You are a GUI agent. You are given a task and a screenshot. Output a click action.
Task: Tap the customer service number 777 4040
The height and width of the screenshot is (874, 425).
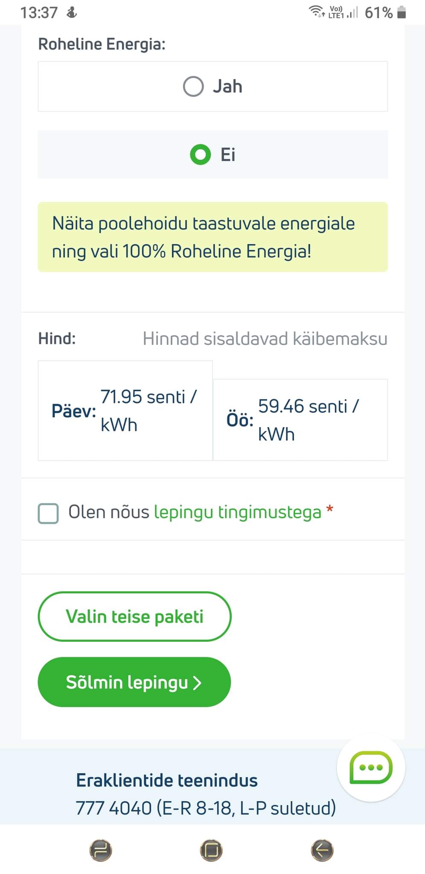click(114, 808)
